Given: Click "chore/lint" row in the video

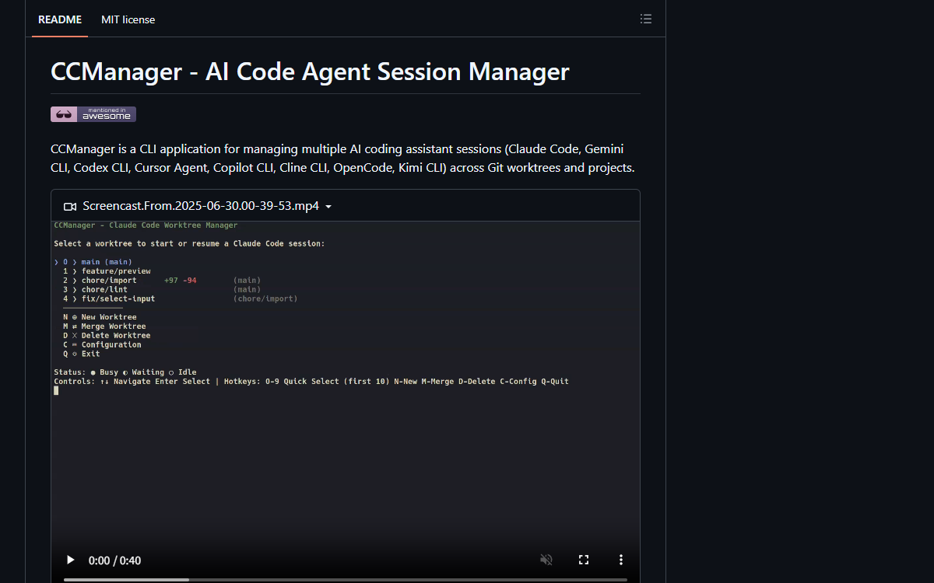Looking at the screenshot, I should pyautogui.click(x=162, y=289).
